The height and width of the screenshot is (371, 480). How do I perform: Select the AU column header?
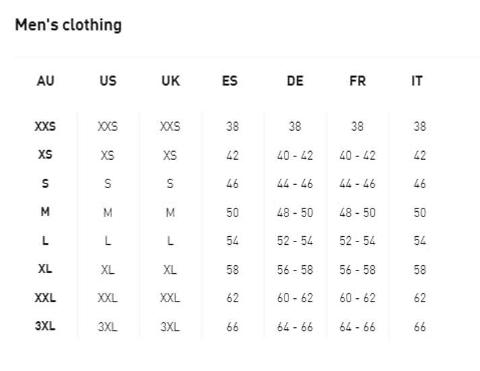[x=45, y=81]
